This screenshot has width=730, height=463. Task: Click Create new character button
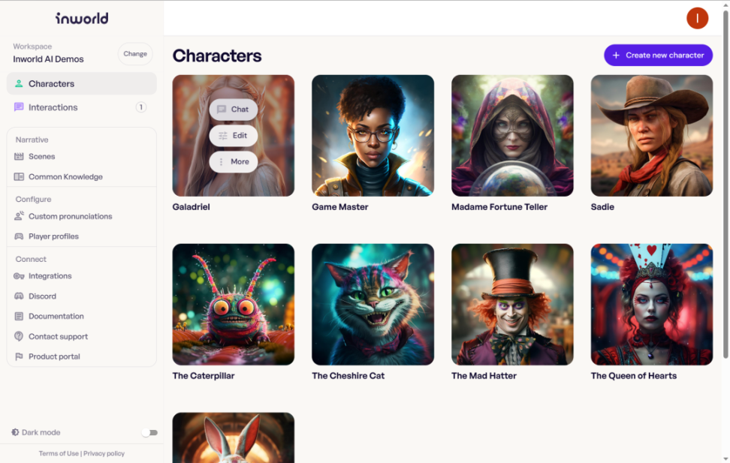pos(659,56)
